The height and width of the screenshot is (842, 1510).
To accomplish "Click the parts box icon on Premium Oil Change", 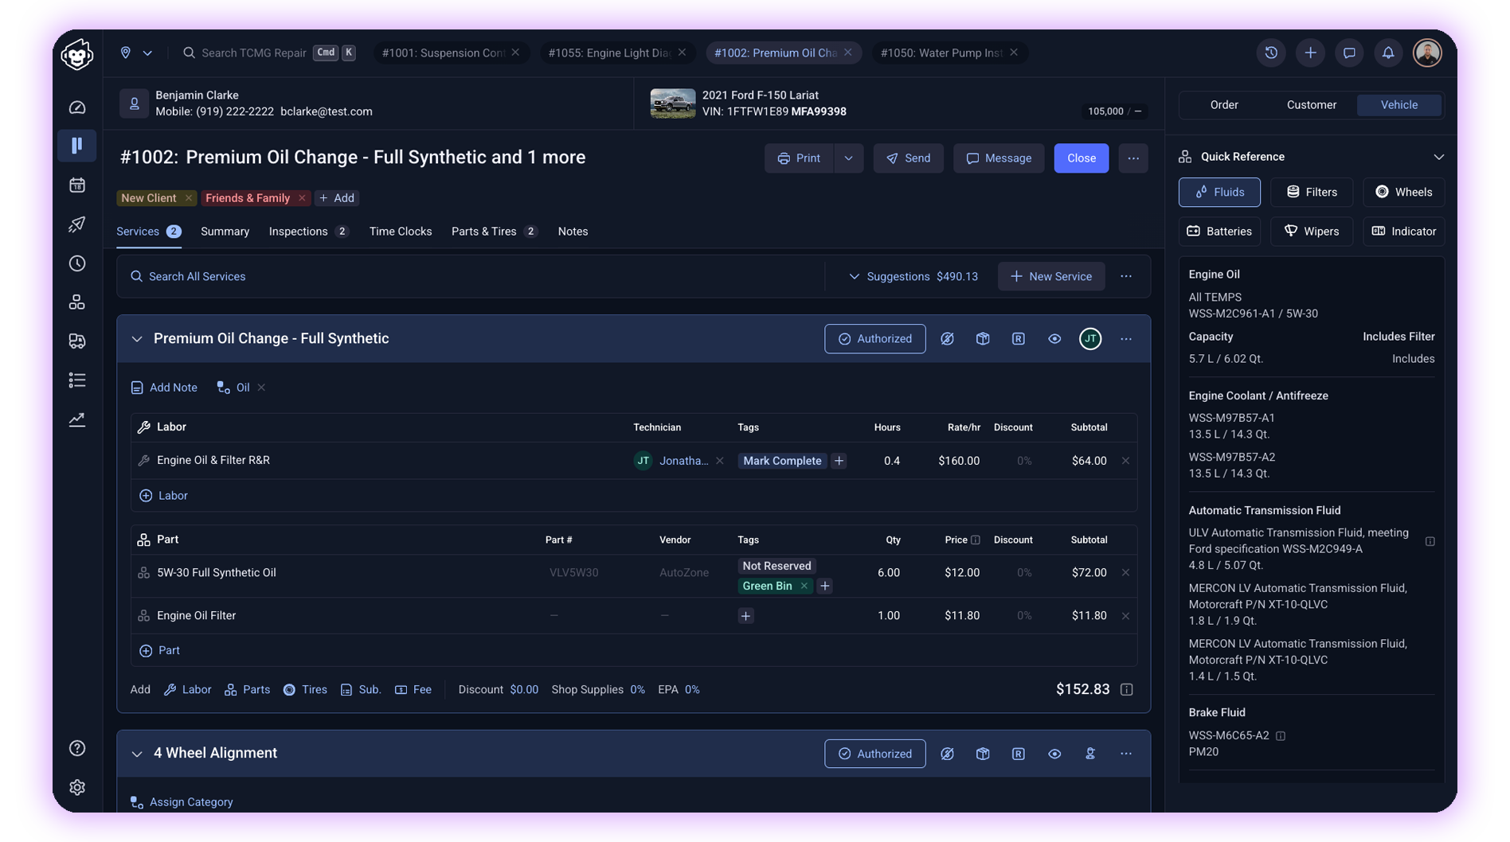I will [x=983, y=339].
